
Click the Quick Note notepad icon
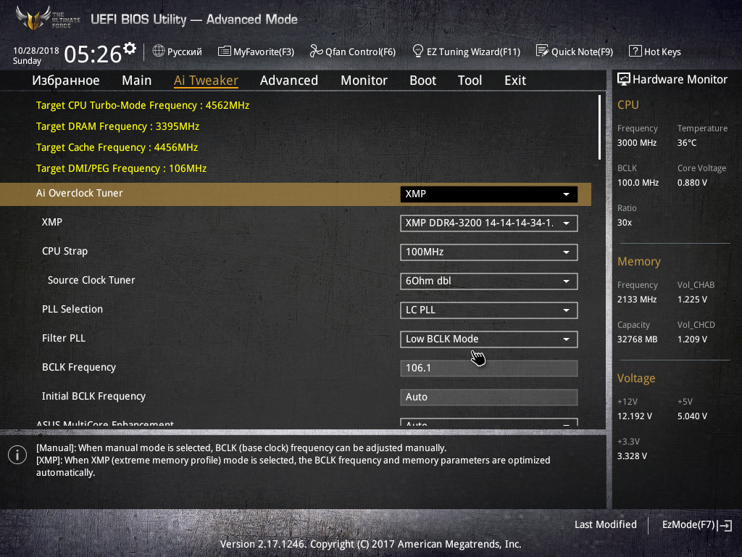pyautogui.click(x=542, y=51)
